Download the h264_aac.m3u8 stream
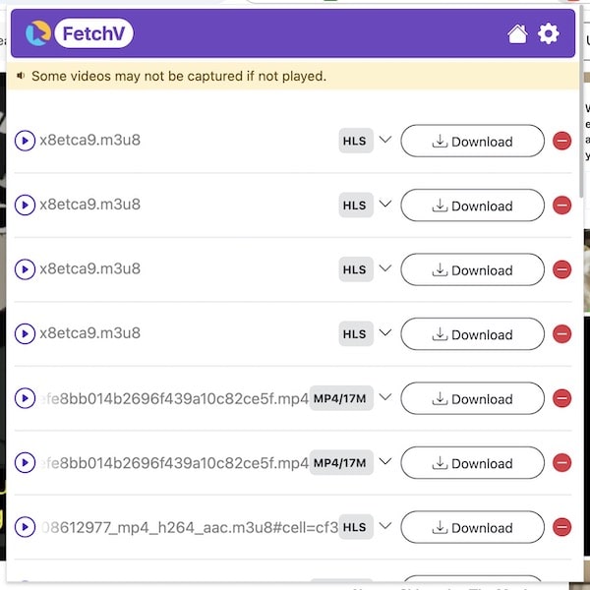This screenshot has height=590, width=590. 472,527
